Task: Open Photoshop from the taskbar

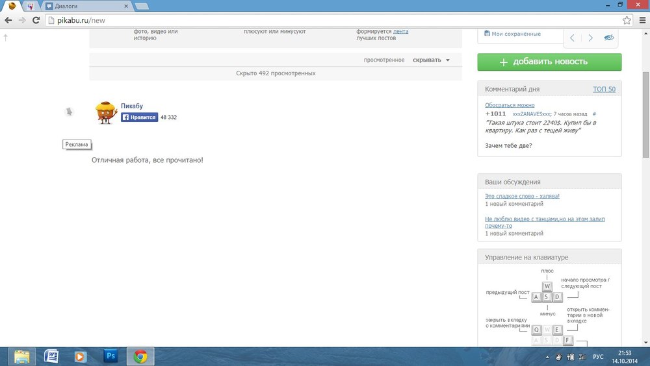Action: click(x=110, y=356)
